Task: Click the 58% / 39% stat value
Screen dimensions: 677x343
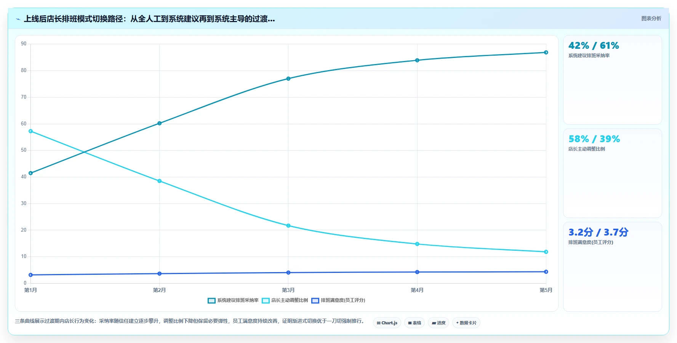Action: (594, 139)
